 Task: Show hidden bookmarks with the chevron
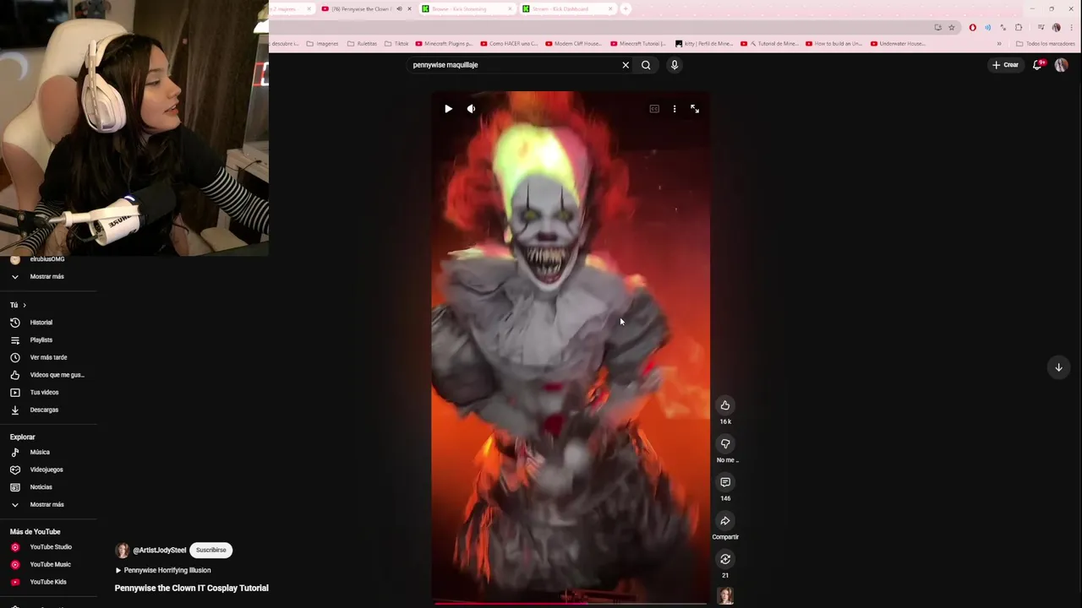coord(999,44)
